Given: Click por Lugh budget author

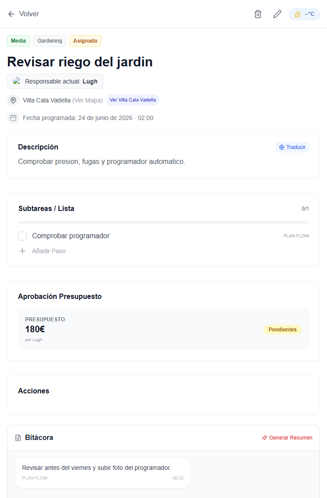Looking at the screenshot, I should 34,339.
